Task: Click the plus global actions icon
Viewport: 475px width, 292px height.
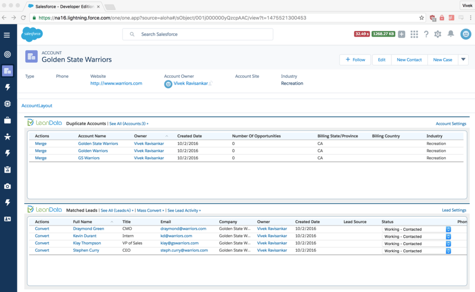Action: pos(402,34)
